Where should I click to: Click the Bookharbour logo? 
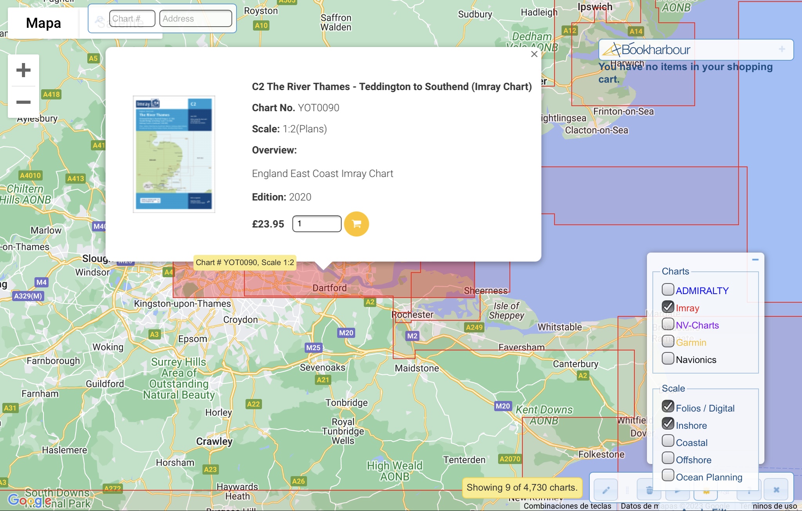click(x=647, y=50)
